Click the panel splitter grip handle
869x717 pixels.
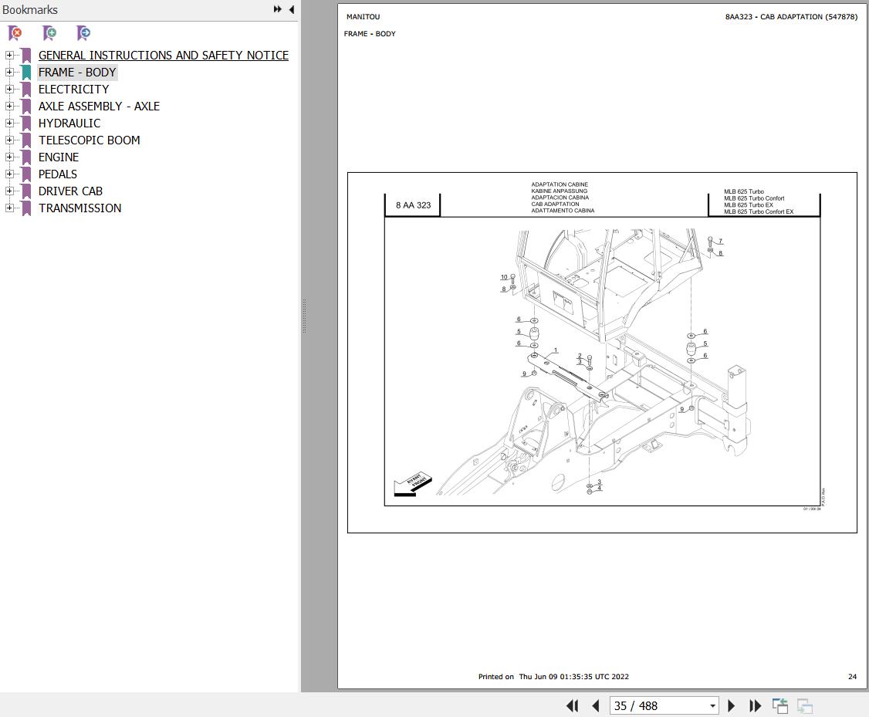[304, 316]
